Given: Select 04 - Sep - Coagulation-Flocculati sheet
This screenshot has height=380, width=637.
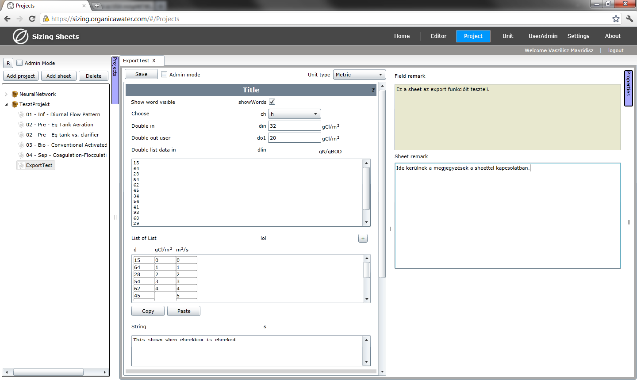Looking at the screenshot, I should [x=66, y=155].
